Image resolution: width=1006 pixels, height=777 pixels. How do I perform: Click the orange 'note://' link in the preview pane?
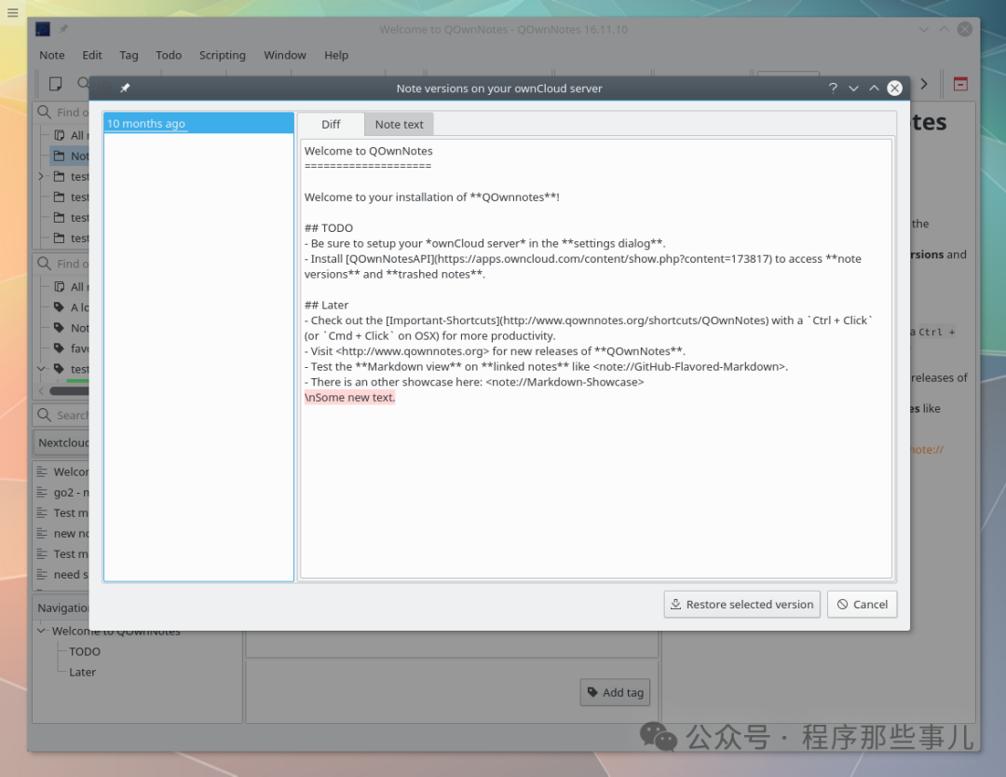point(927,450)
